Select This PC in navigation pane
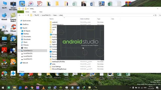The height and width of the screenshot is (90, 161). [25, 28]
